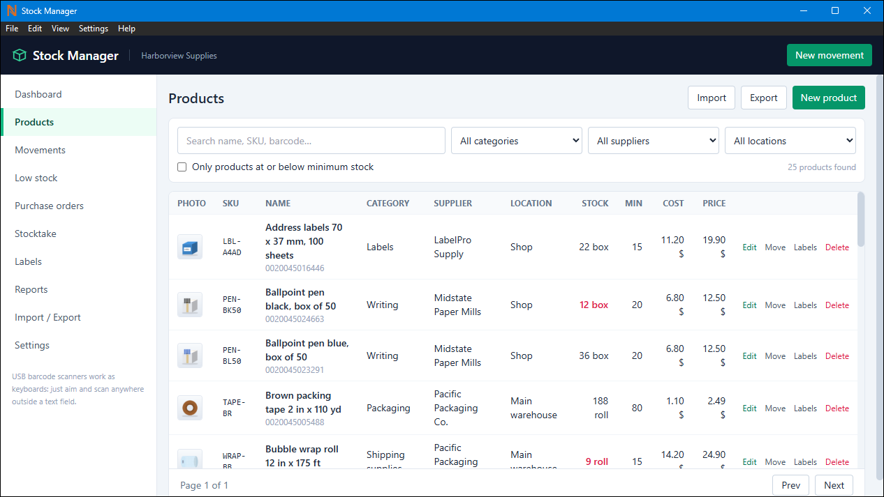Screen dimensions: 884x497
Task: Open Labels for Ballpoint pen blue row
Action: pos(805,356)
